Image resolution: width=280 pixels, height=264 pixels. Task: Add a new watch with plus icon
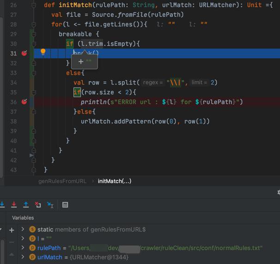12,230
